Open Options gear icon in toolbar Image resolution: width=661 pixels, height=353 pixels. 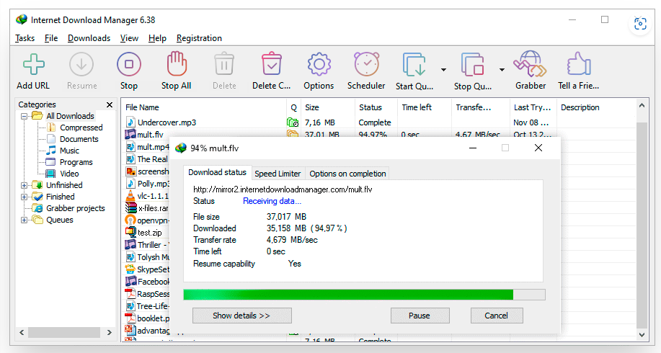click(x=318, y=66)
